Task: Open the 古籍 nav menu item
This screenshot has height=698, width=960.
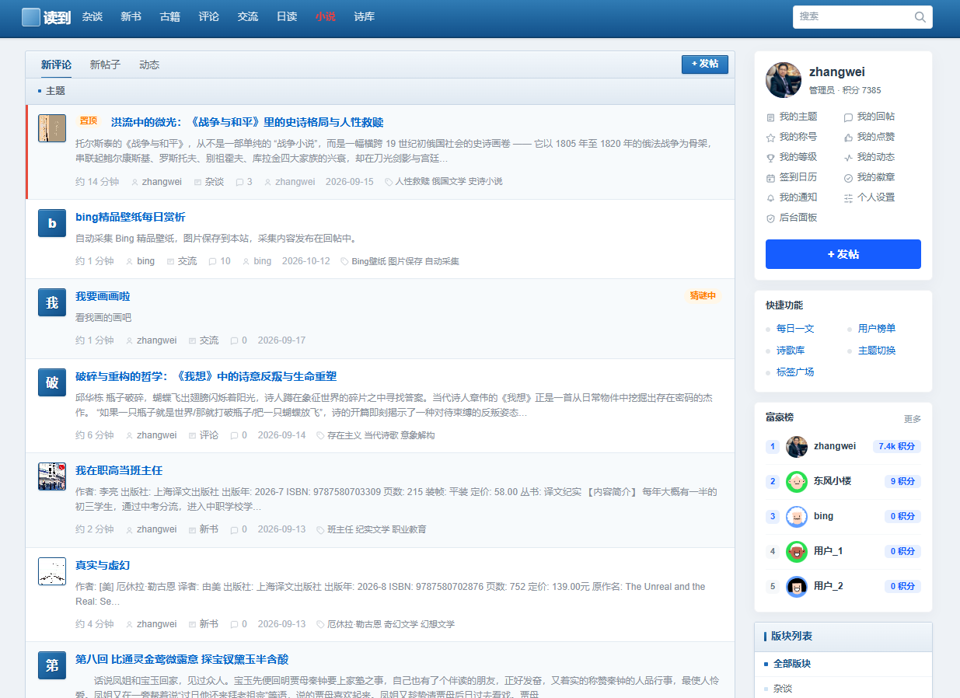Action: tap(170, 16)
